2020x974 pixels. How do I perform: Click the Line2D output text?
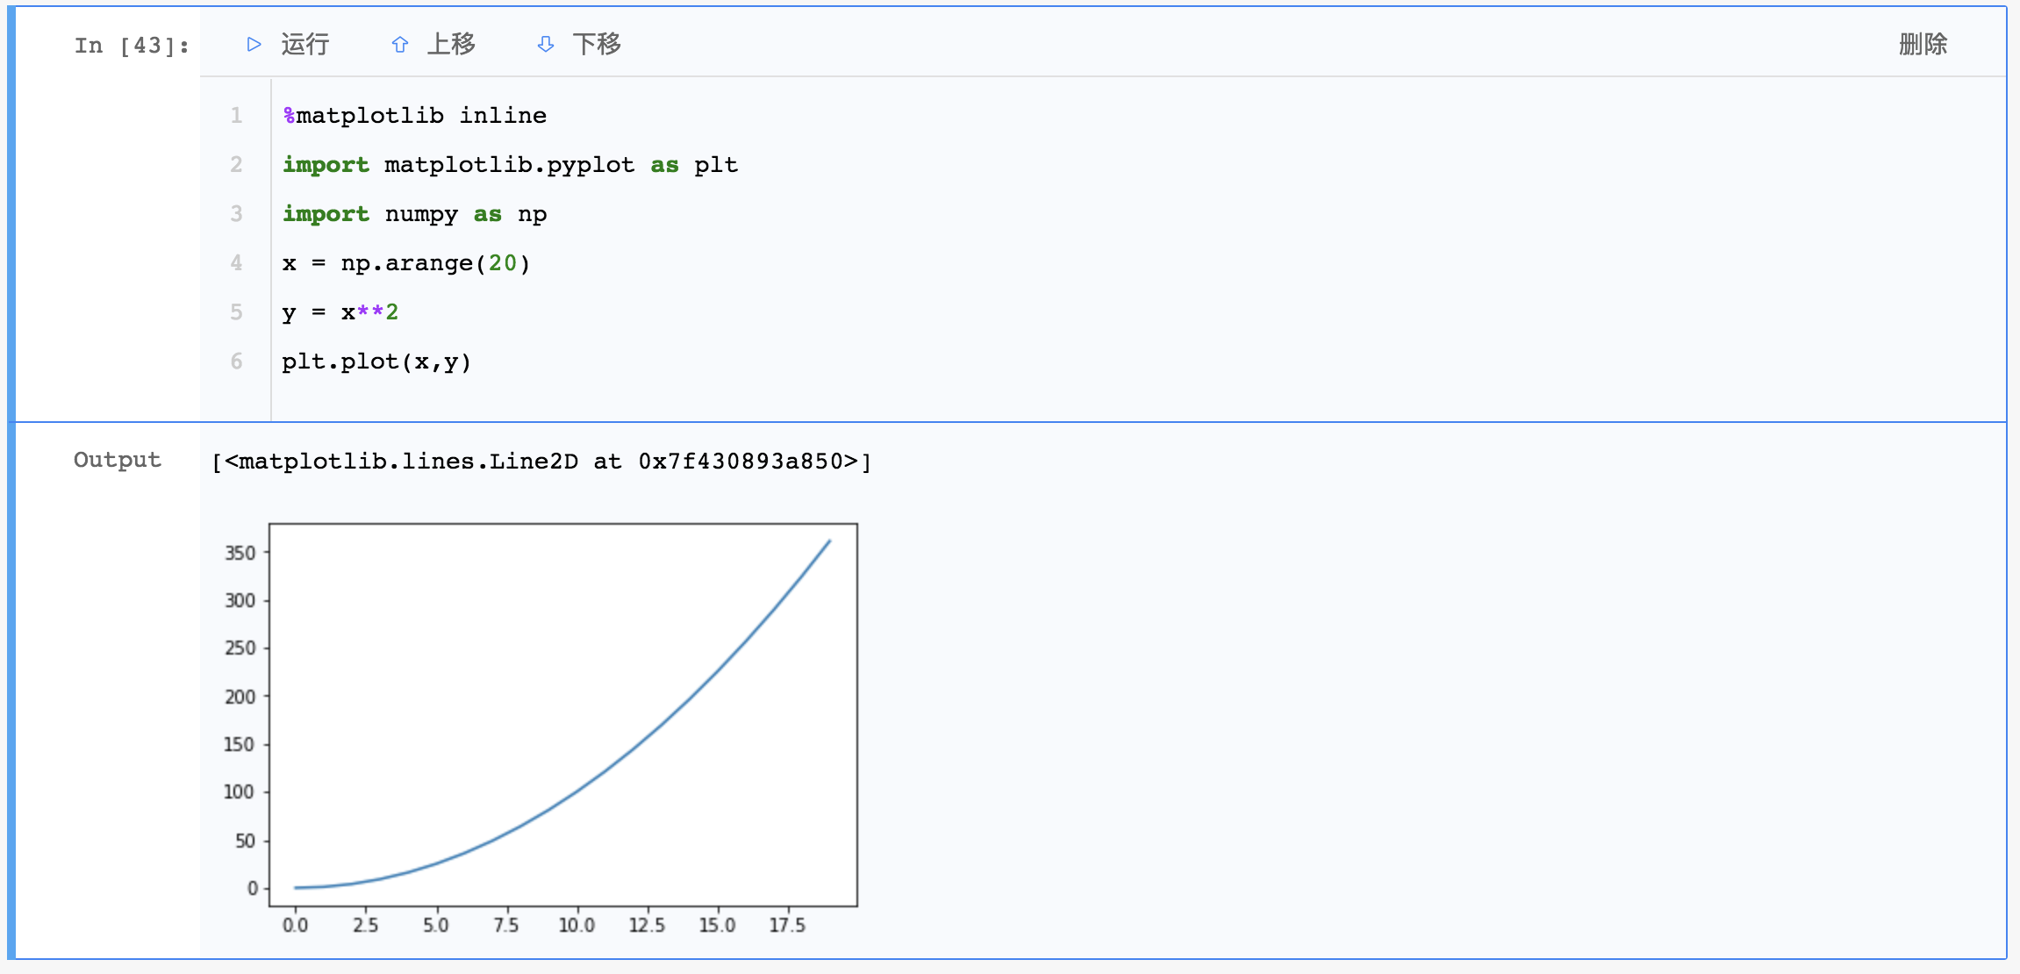point(541,462)
